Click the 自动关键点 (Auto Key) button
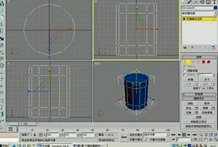The width and height of the screenshot is (218, 147). click(136, 134)
